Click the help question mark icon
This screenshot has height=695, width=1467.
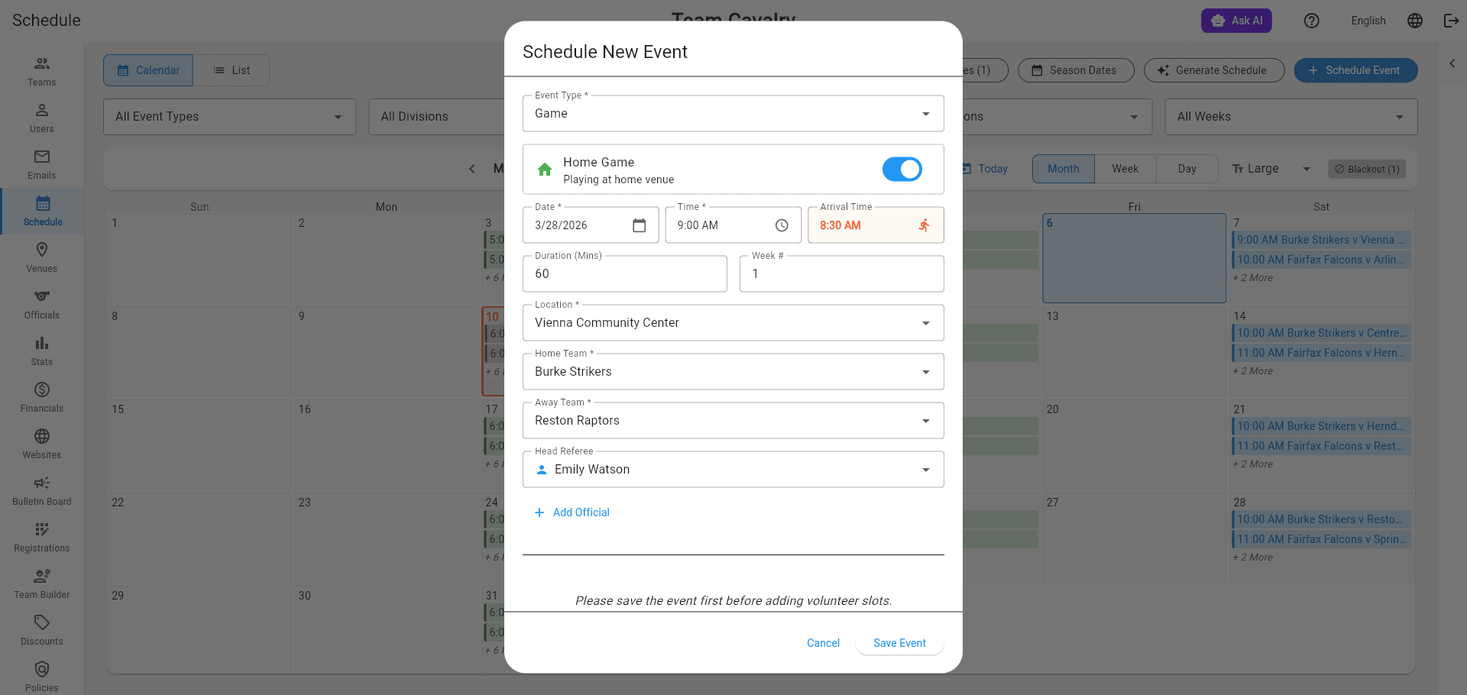tap(1311, 21)
